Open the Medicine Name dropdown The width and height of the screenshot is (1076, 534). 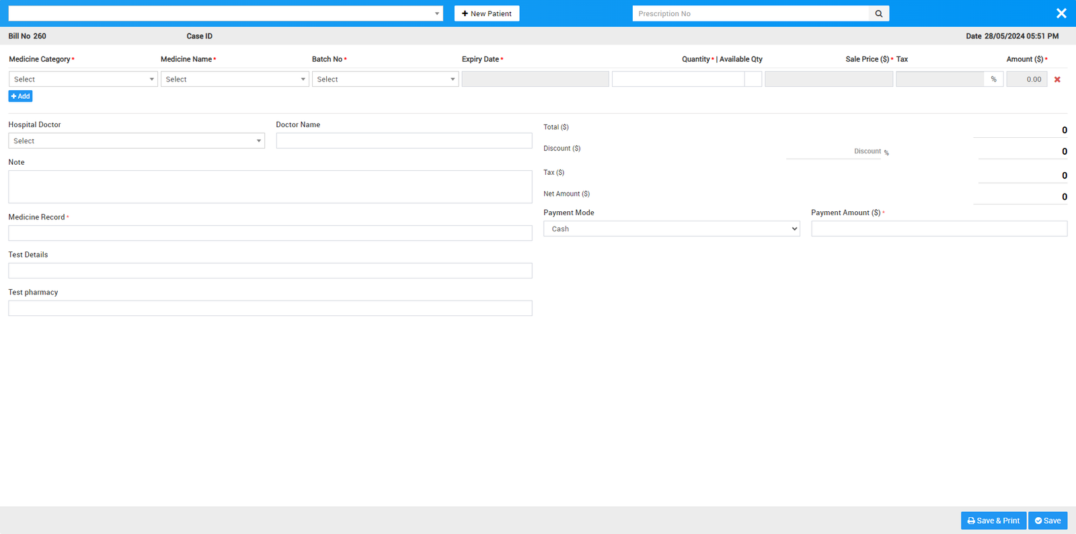[x=235, y=79]
